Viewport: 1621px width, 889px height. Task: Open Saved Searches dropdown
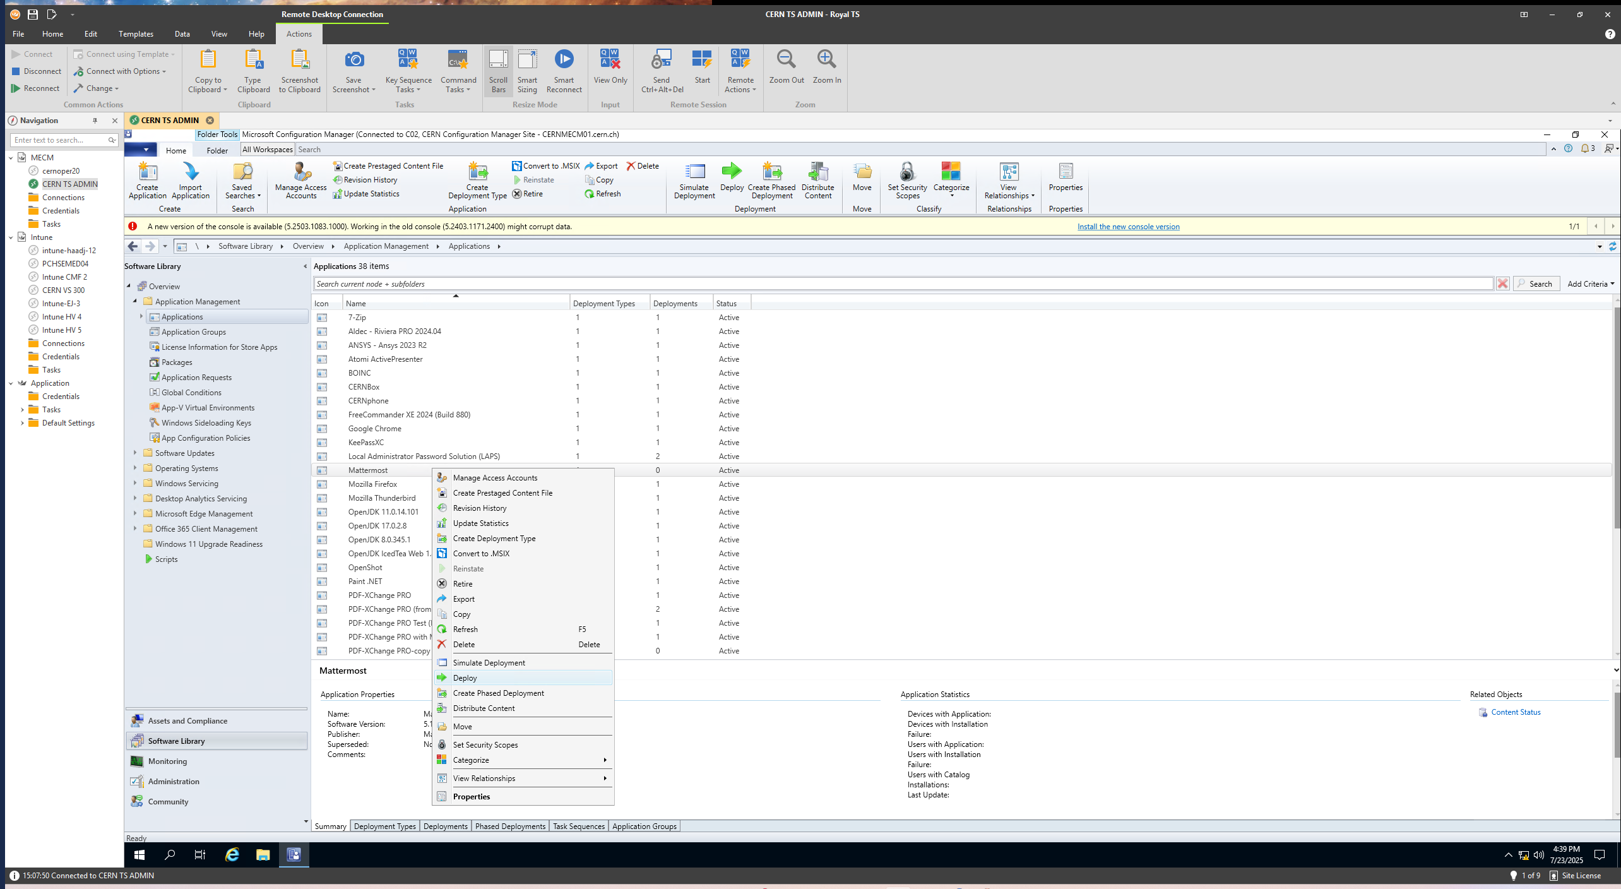pos(242,180)
